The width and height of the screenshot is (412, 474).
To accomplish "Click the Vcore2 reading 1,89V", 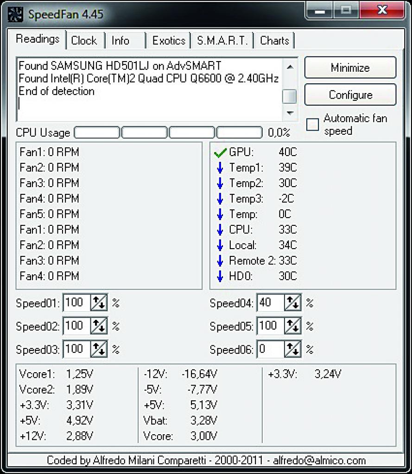I will click(x=80, y=389).
